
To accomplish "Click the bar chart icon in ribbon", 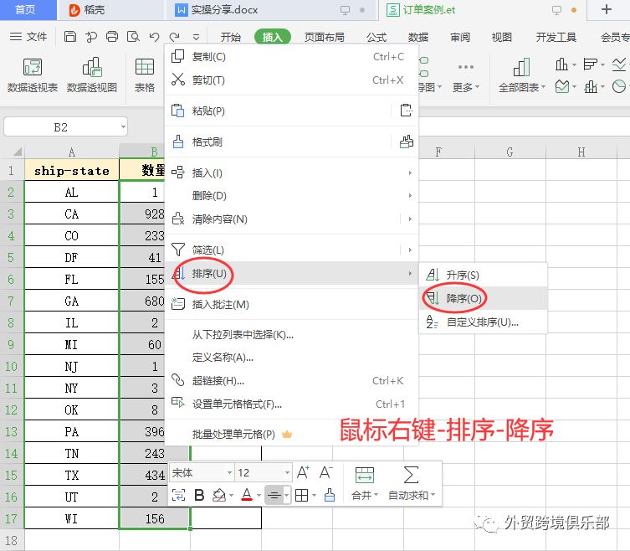I will coord(590,64).
